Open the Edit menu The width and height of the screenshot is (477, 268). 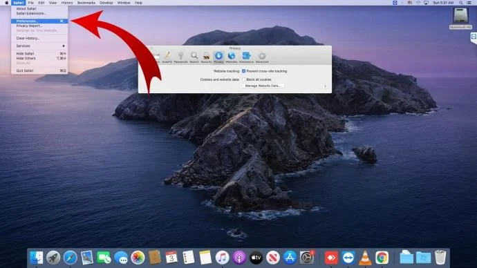pyautogui.click(x=41, y=3)
